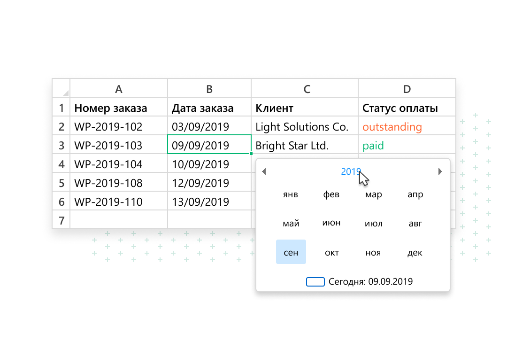This screenshot has height=357, width=507.
Task: Select row 4 header
Action: (61, 164)
